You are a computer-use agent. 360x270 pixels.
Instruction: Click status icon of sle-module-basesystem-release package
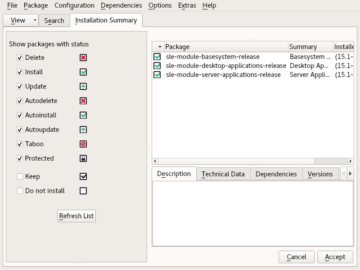click(157, 57)
